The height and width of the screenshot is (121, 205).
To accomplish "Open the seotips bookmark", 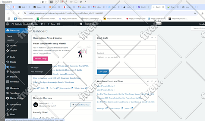I will [x=136, y=19].
